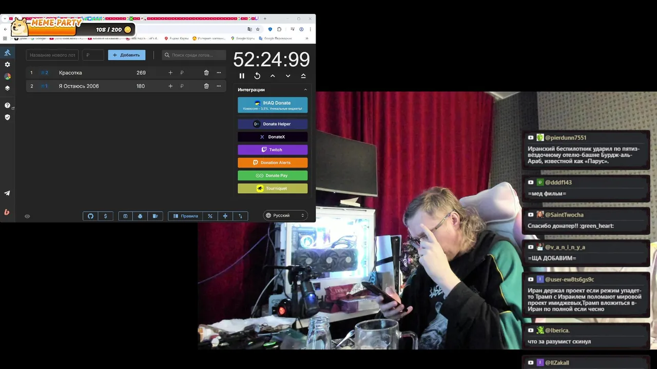Collapse the Интеграции panel
Viewport: 657px width, 369px height.
point(305,90)
